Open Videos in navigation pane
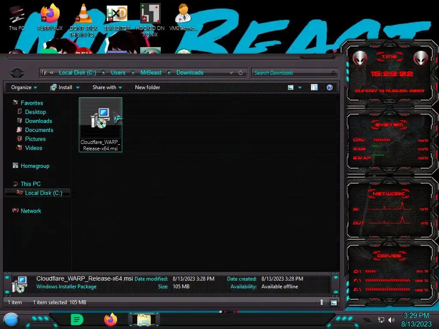Screen dimensions: 439x329 [33, 148]
